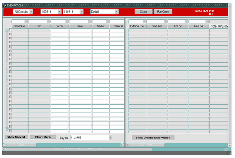Click the right panel's horizontal scroll left arrow
235x158 pixels.
pyautogui.click(x=127, y=145)
